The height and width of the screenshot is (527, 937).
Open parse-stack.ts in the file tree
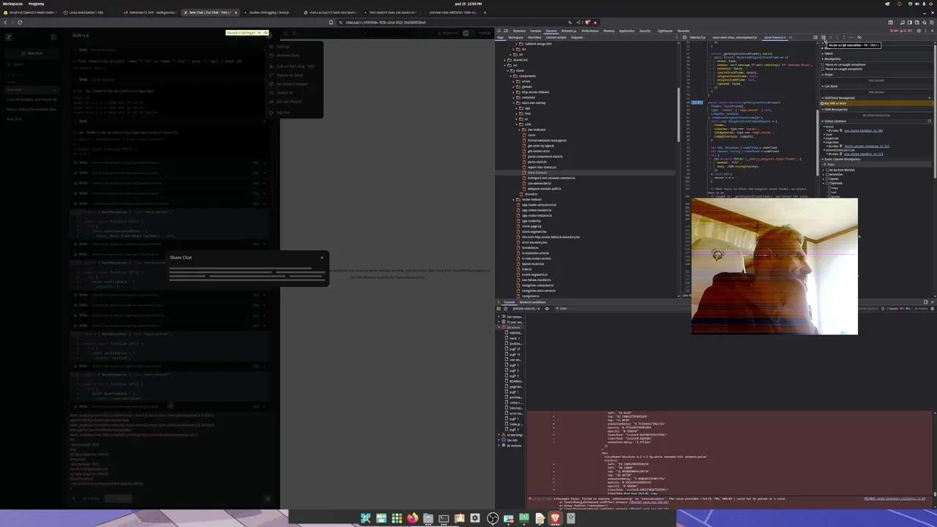pos(537,162)
